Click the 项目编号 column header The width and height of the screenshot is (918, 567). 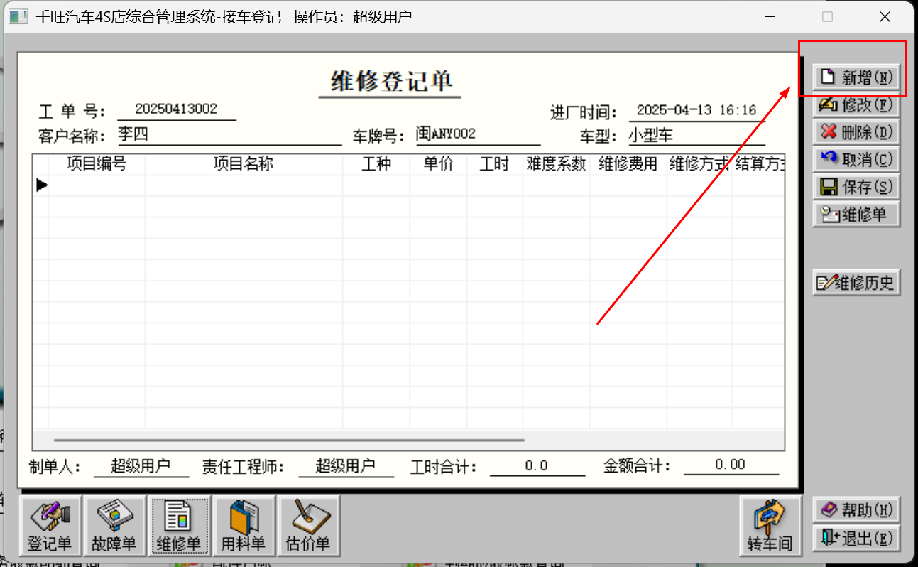(97, 164)
